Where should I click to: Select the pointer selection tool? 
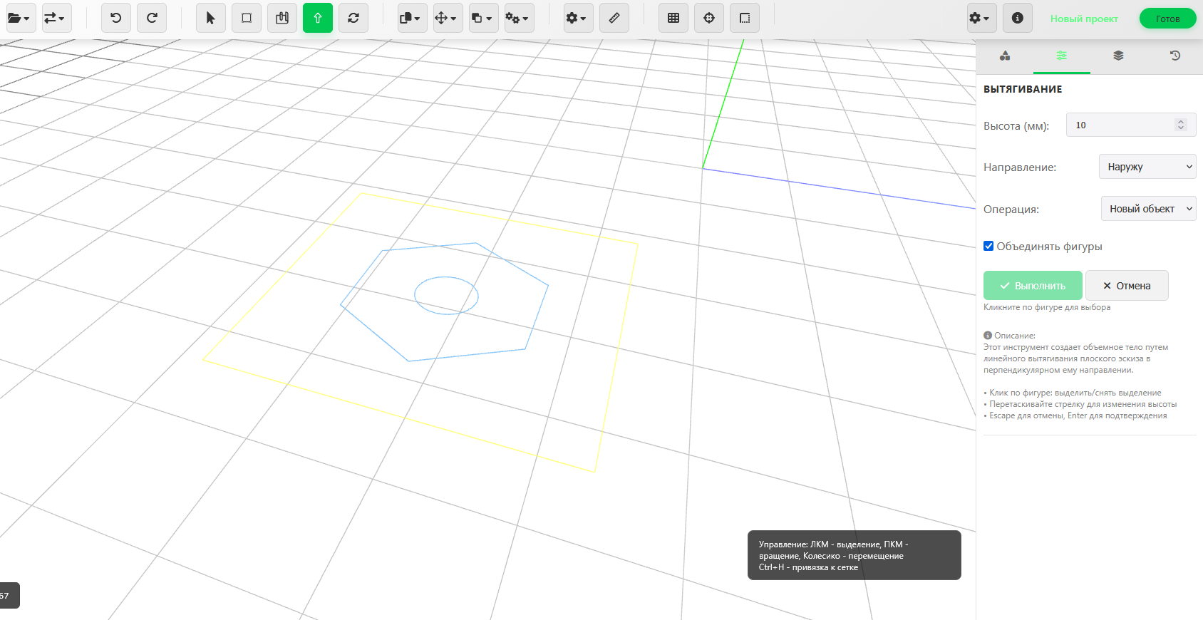coord(210,18)
